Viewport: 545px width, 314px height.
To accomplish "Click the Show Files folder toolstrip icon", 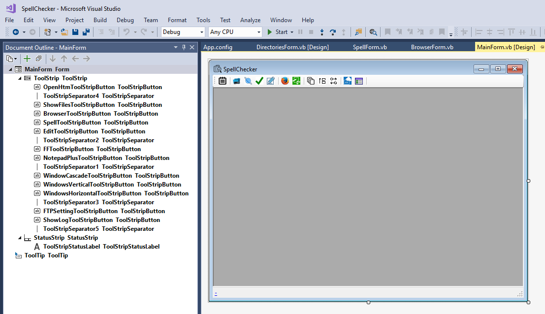I will tap(237, 81).
